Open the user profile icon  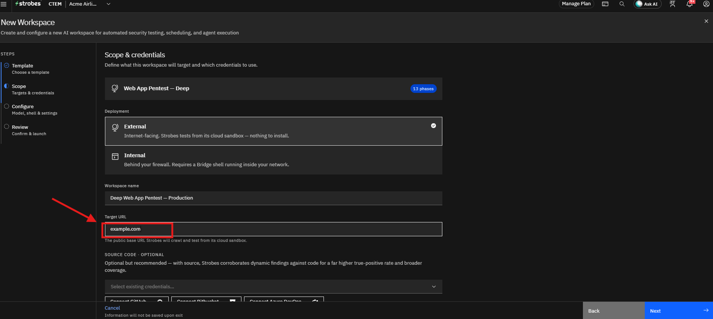coord(706,4)
